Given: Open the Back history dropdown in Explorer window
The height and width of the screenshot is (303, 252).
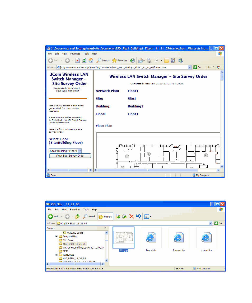Looking at the screenshot, I should 61,216.
